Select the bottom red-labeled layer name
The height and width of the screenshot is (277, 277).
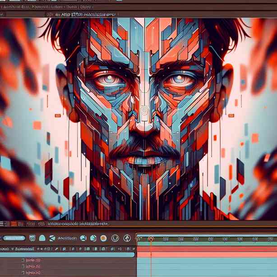tap(33, 272)
